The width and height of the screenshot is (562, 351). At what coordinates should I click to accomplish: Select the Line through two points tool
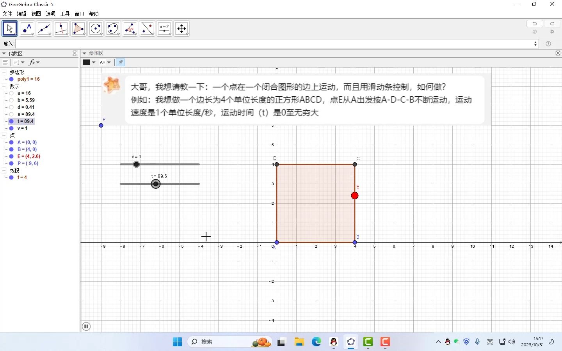coord(44,28)
